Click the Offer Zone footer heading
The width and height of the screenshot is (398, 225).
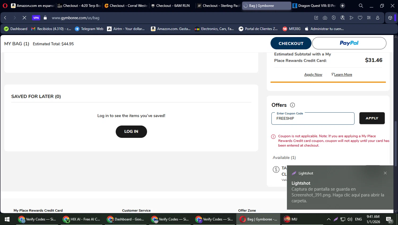(247, 210)
